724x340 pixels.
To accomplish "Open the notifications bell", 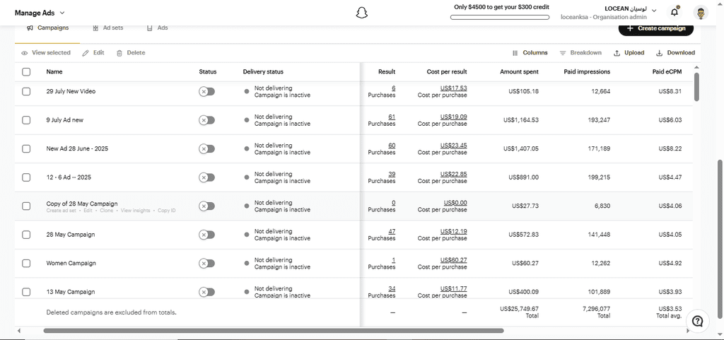I will pyautogui.click(x=675, y=13).
